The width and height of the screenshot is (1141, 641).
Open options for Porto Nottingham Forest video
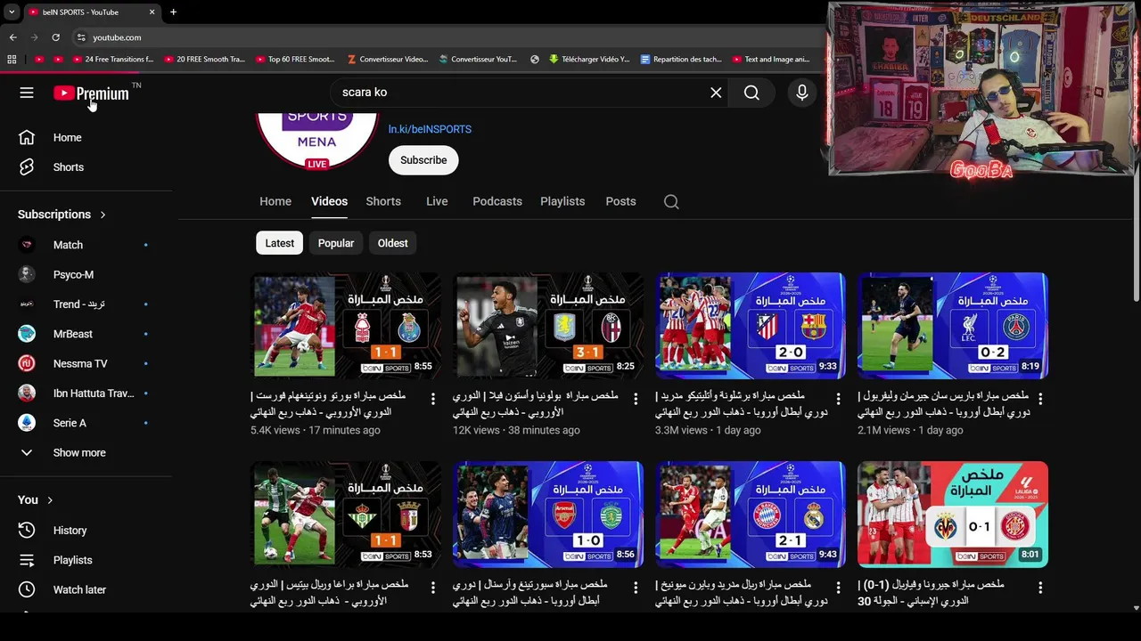click(x=433, y=399)
